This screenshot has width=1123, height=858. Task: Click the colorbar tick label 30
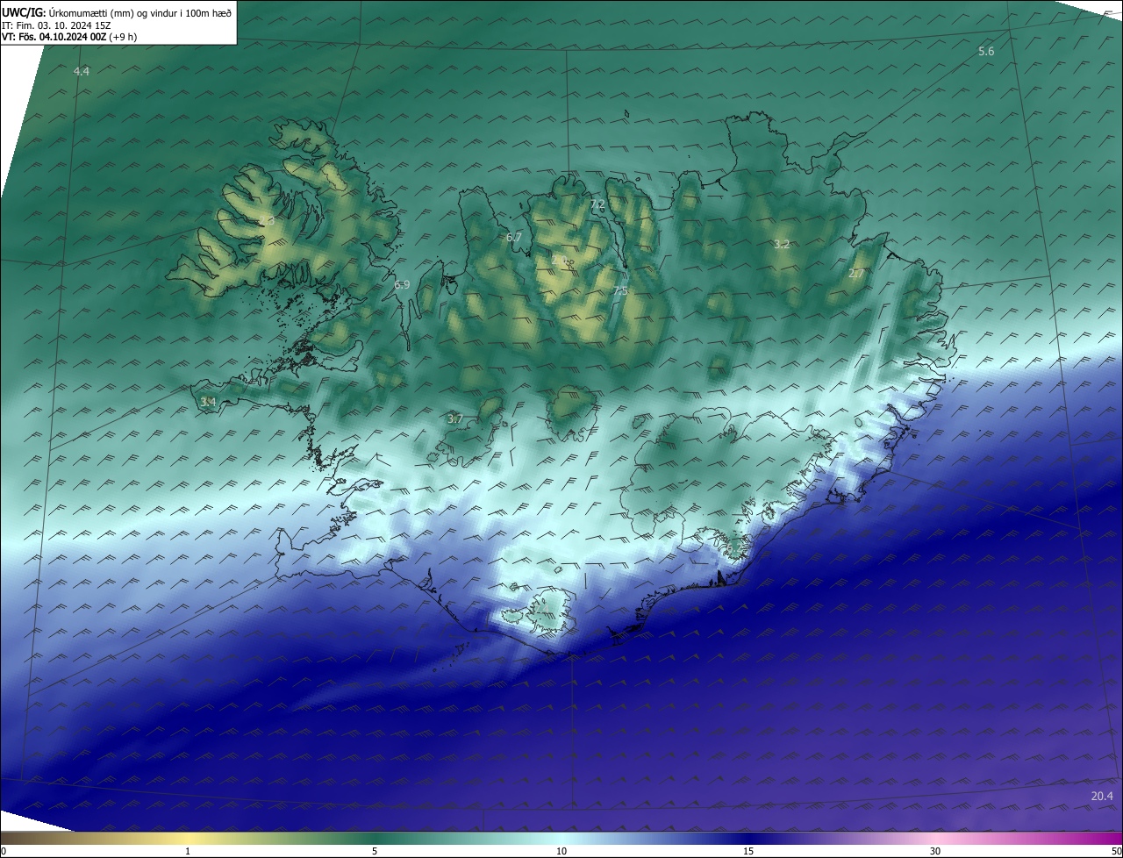pos(935,851)
